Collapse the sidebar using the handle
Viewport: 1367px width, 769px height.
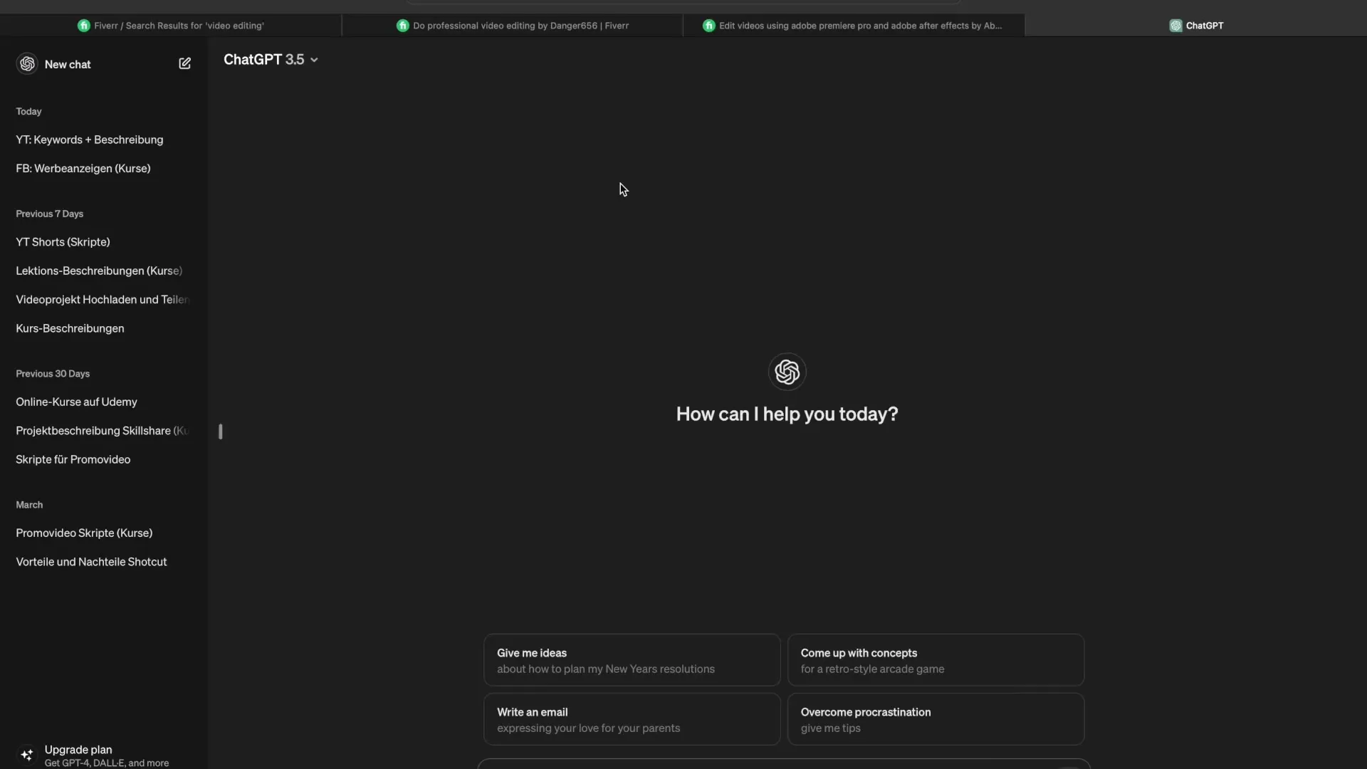point(221,431)
